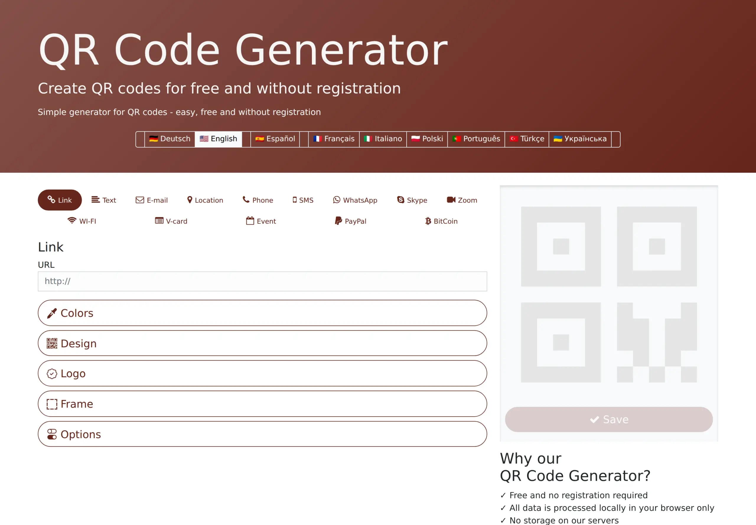The width and height of the screenshot is (756, 525).
Task: Switch to the SMS QR type
Action: pyautogui.click(x=303, y=200)
